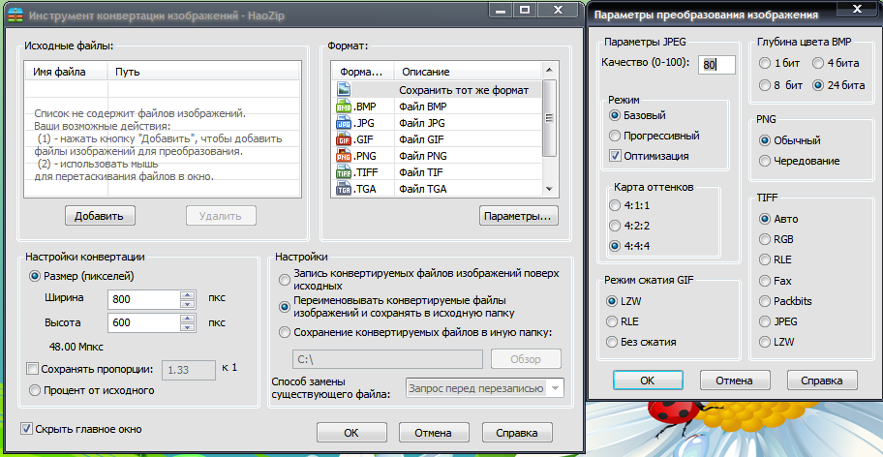Screen dimensions: 883x457
Task: Select the JPG file format icon
Action: click(x=343, y=123)
